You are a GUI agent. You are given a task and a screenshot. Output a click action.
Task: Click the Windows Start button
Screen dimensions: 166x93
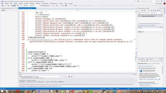(2, 91)
